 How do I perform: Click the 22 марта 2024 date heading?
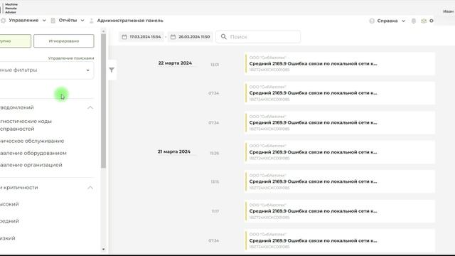[x=175, y=63]
